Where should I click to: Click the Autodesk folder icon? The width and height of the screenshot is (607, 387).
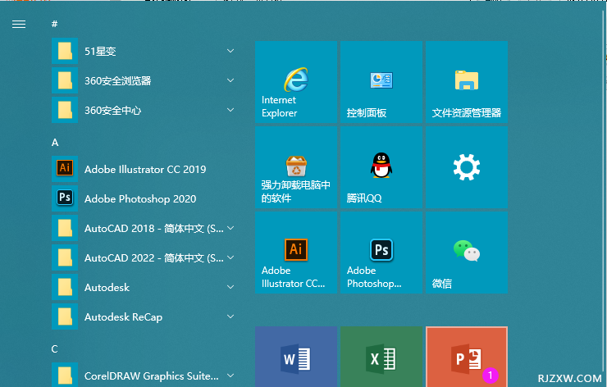tap(65, 287)
